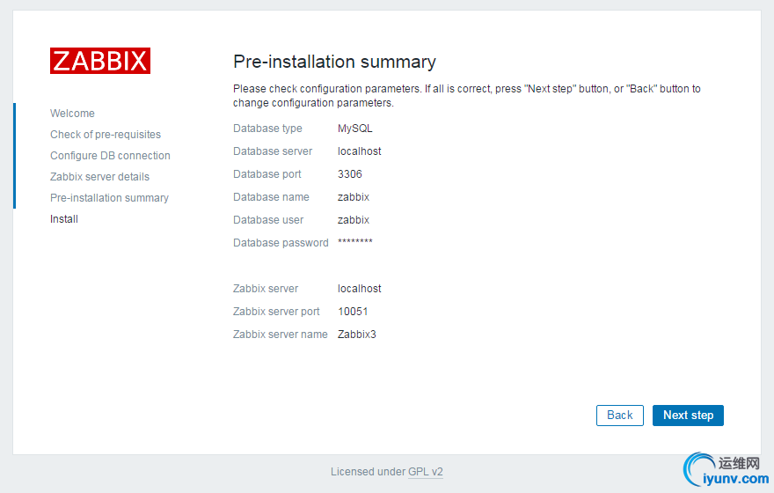774x493 pixels.
Task: Click the Database server localhost value
Action: [x=360, y=151]
